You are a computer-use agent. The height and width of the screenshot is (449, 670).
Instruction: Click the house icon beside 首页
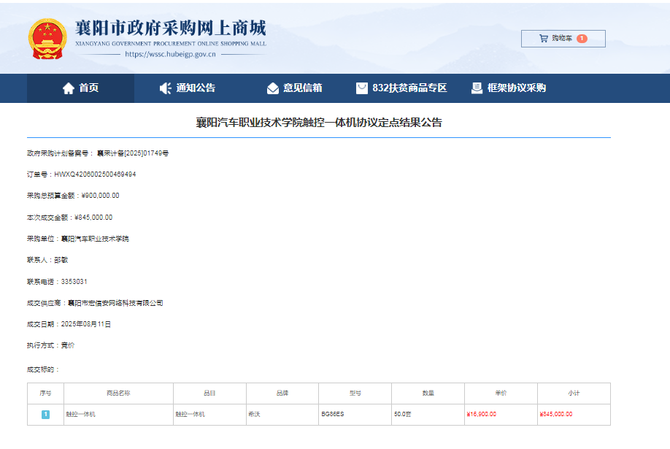[69, 88]
